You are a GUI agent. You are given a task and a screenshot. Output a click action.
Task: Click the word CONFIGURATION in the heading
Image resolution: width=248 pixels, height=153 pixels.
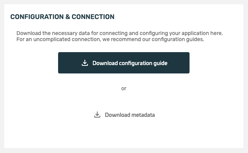[31, 17]
